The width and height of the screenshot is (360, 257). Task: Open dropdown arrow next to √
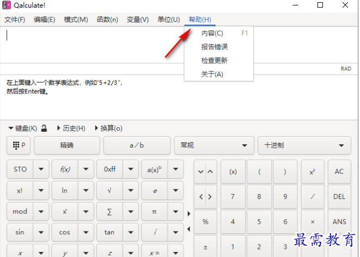click(x=131, y=191)
